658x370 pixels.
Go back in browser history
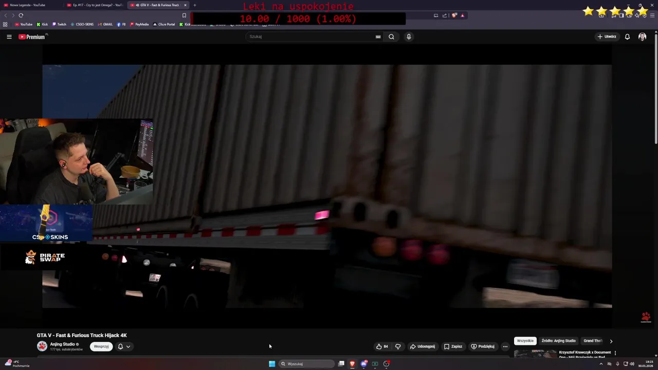6,15
